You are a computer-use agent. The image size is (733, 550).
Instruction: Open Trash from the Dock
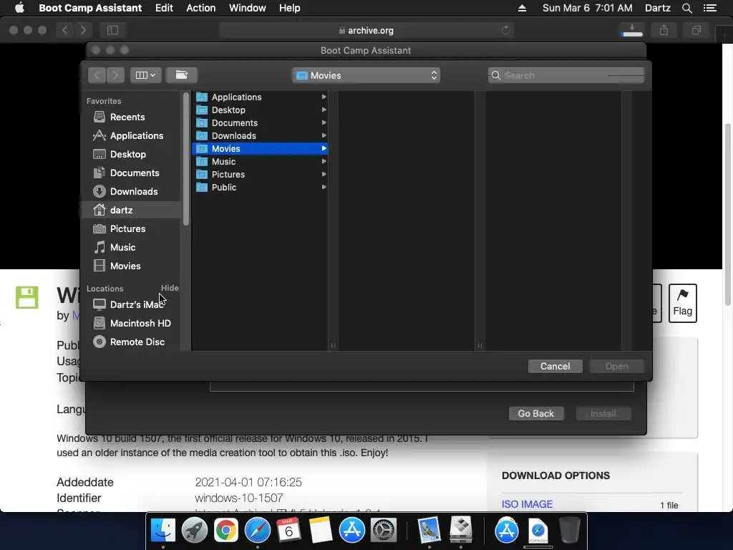point(569,531)
